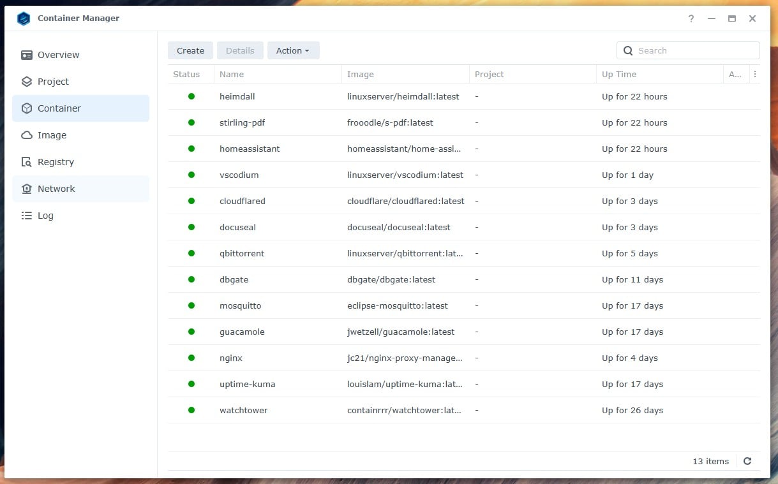Sort by the Up Time column header

pos(619,74)
